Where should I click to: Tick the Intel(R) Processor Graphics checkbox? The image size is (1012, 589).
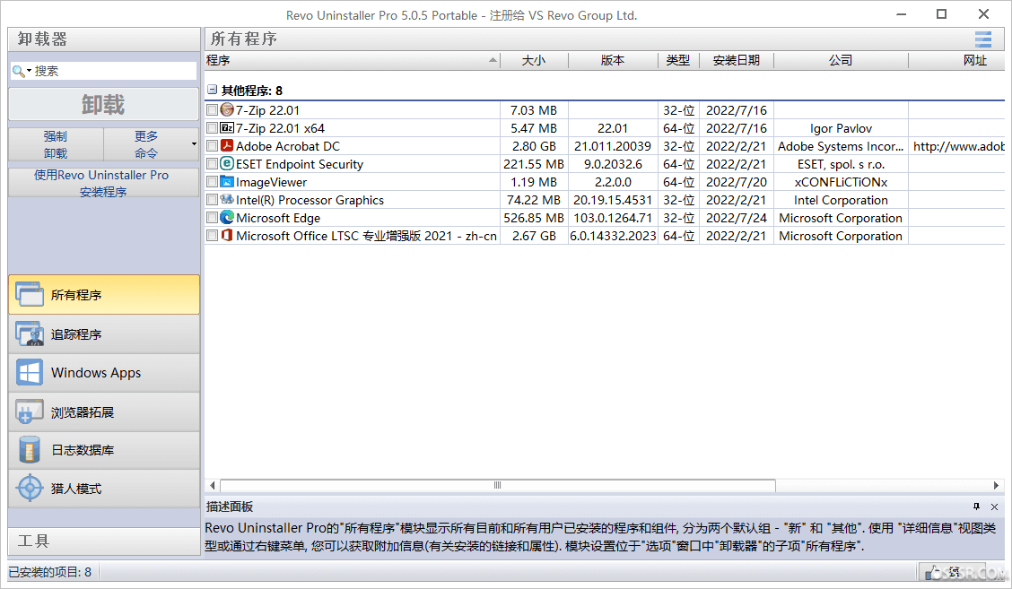pos(212,200)
